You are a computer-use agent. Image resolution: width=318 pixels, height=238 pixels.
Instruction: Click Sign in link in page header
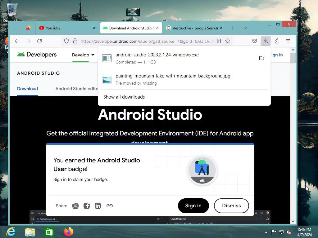click(x=276, y=55)
